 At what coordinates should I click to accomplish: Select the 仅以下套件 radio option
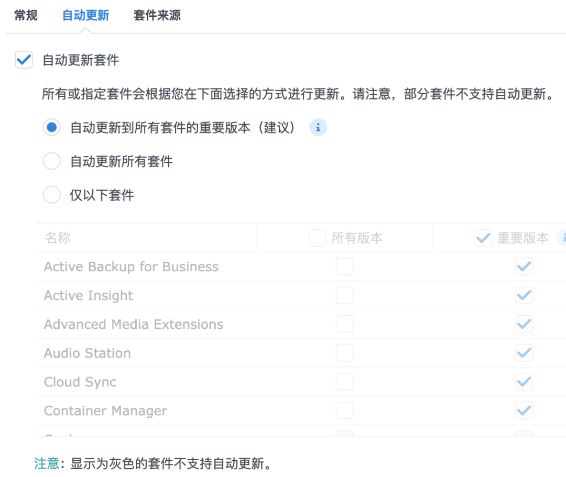coord(52,195)
